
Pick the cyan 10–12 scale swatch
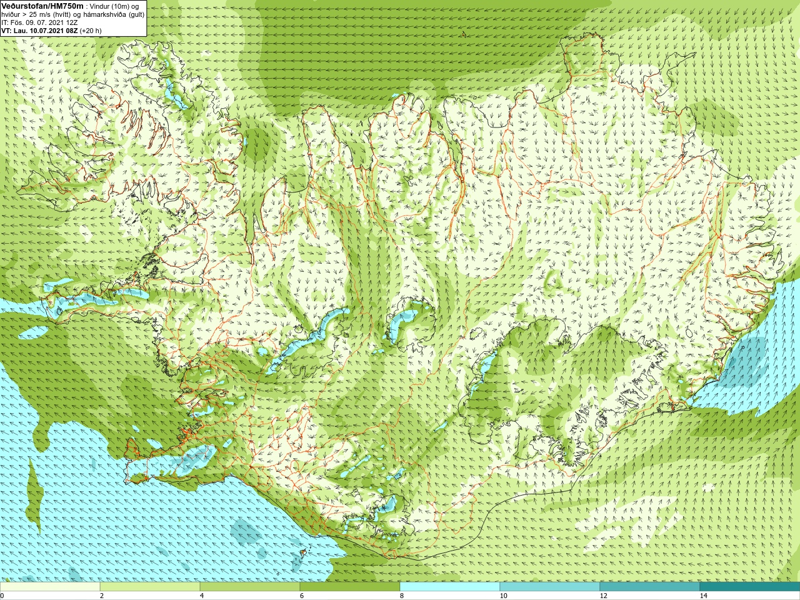coord(550,587)
